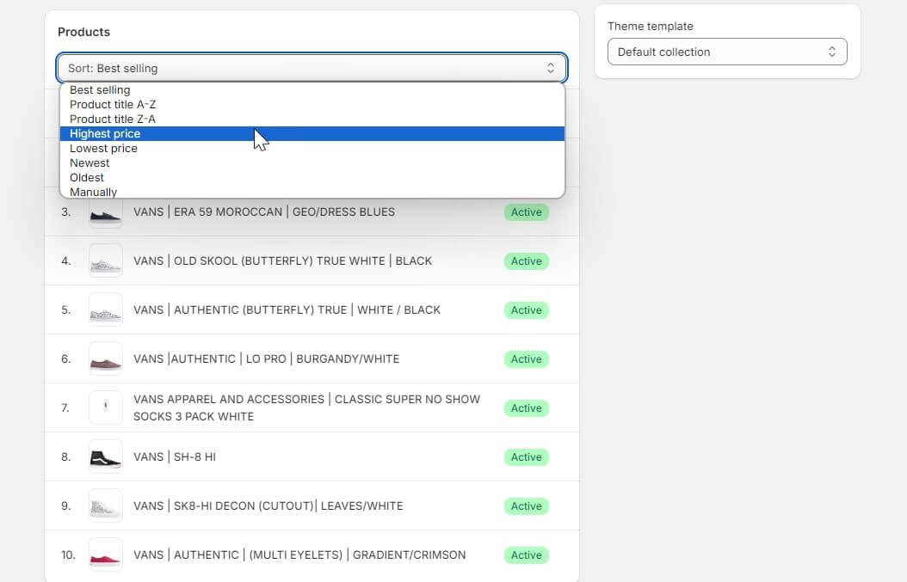The image size is (907, 582).
Task: Click the Active status on SK8-HI DECON
Action: [x=526, y=505]
